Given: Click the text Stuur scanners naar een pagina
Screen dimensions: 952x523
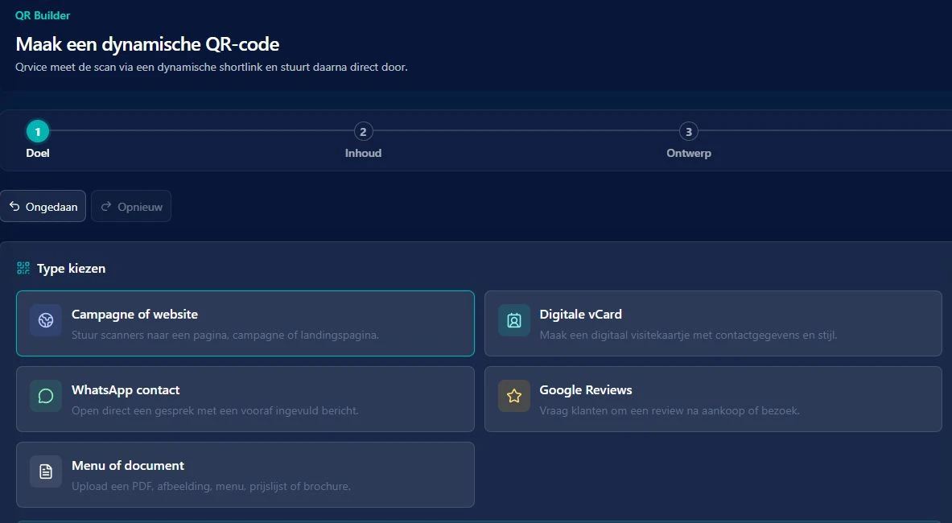Looking at the screenshot, I should 150,335.
